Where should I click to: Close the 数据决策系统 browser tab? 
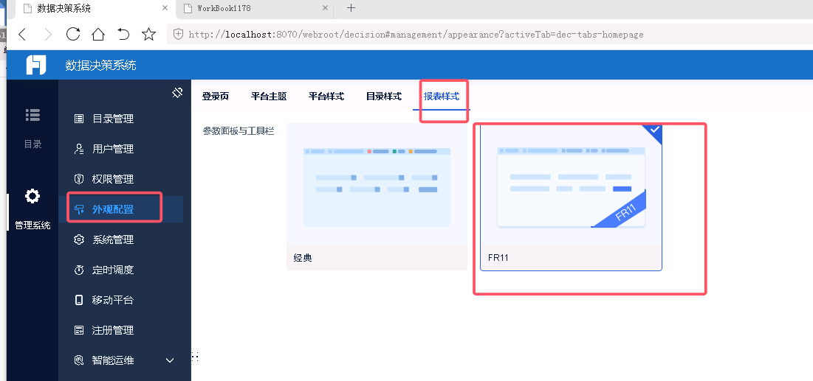[x=165, y=8]
